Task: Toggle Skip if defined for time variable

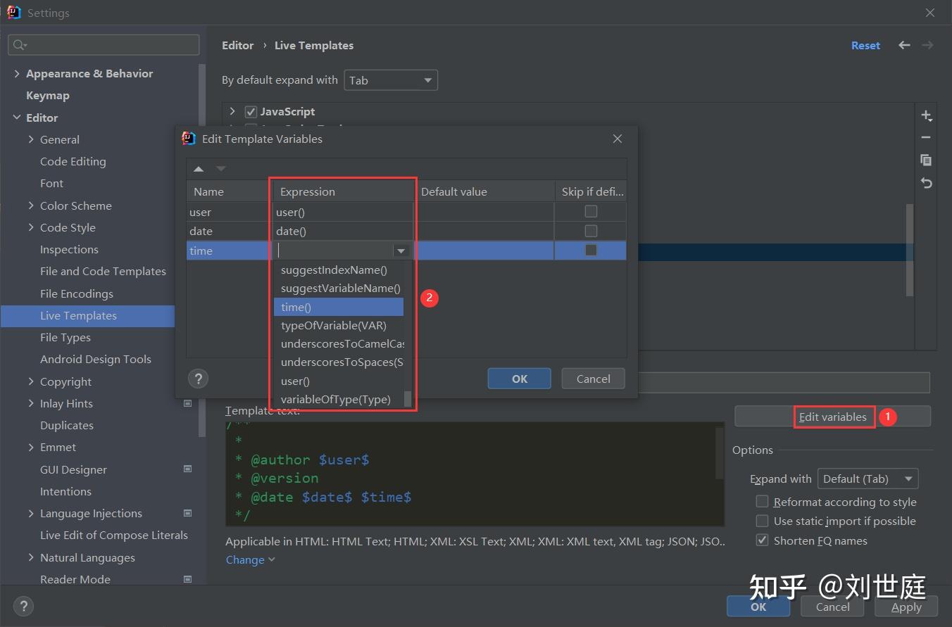Action: click(591, 250)
